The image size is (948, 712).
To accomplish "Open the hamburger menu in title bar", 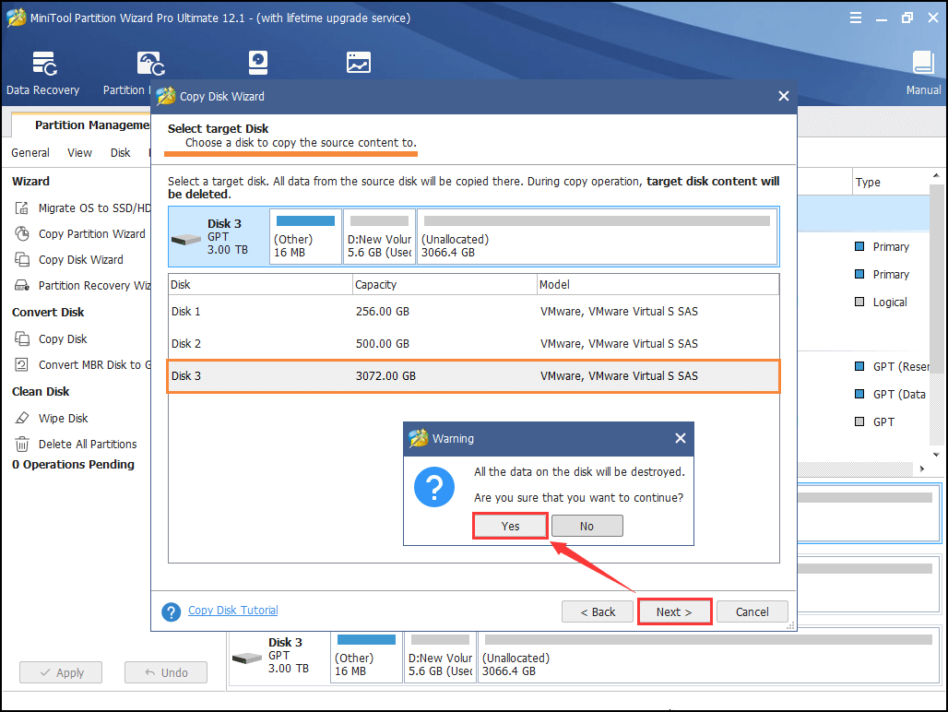I will pyautogui.click(x=856, y=18).
